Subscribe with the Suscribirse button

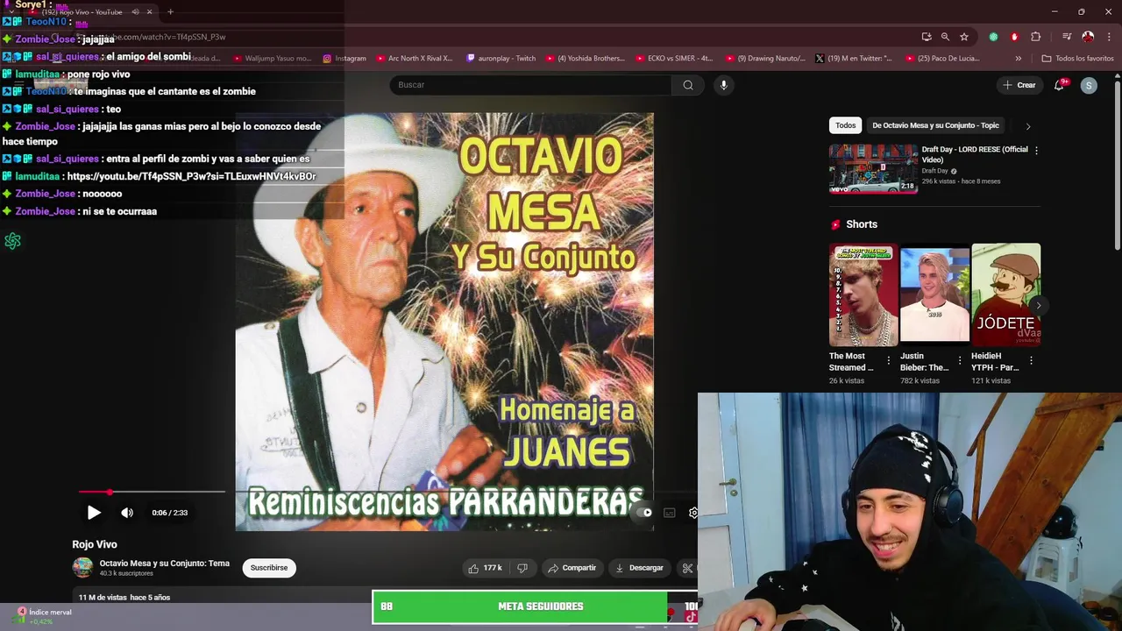[x=269, y=568]
